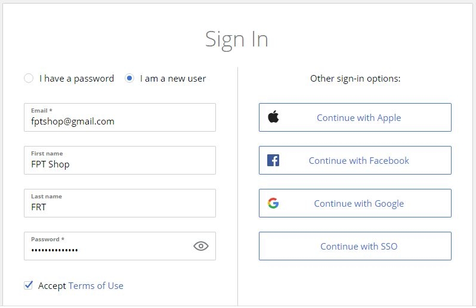
Task: Click the Facebook logo icon
Action: pyautogui.click(x=273, y=160)
